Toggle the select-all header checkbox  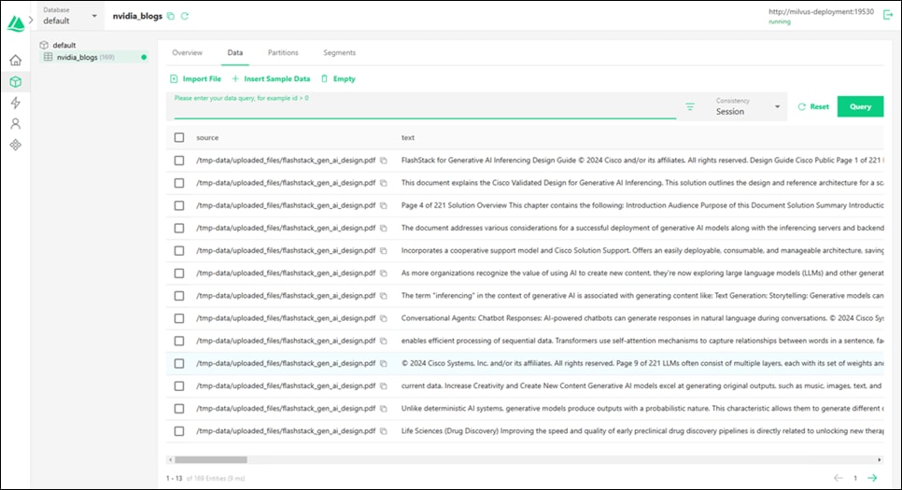tap(179, 137)
